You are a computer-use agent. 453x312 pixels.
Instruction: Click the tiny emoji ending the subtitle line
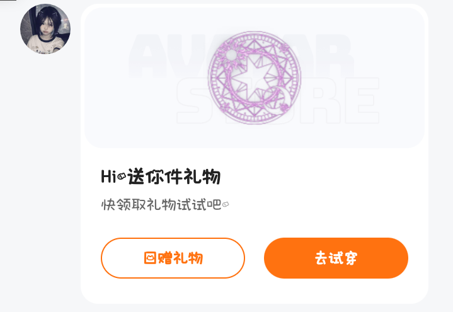[226, 204]
